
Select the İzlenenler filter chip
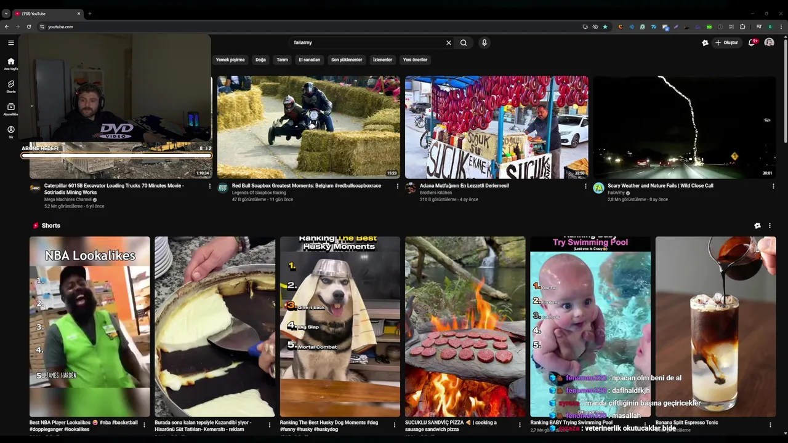tap(382, 60)
